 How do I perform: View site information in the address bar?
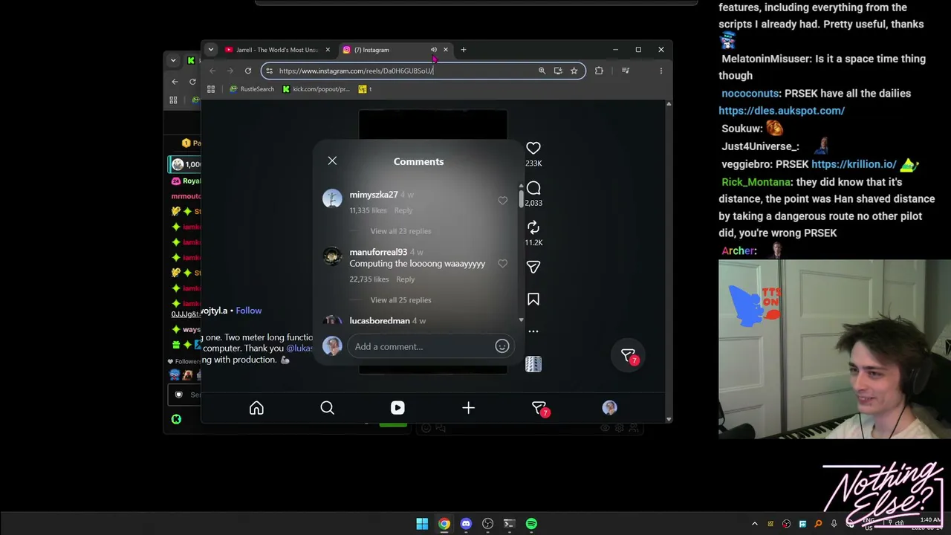(269, 71)
